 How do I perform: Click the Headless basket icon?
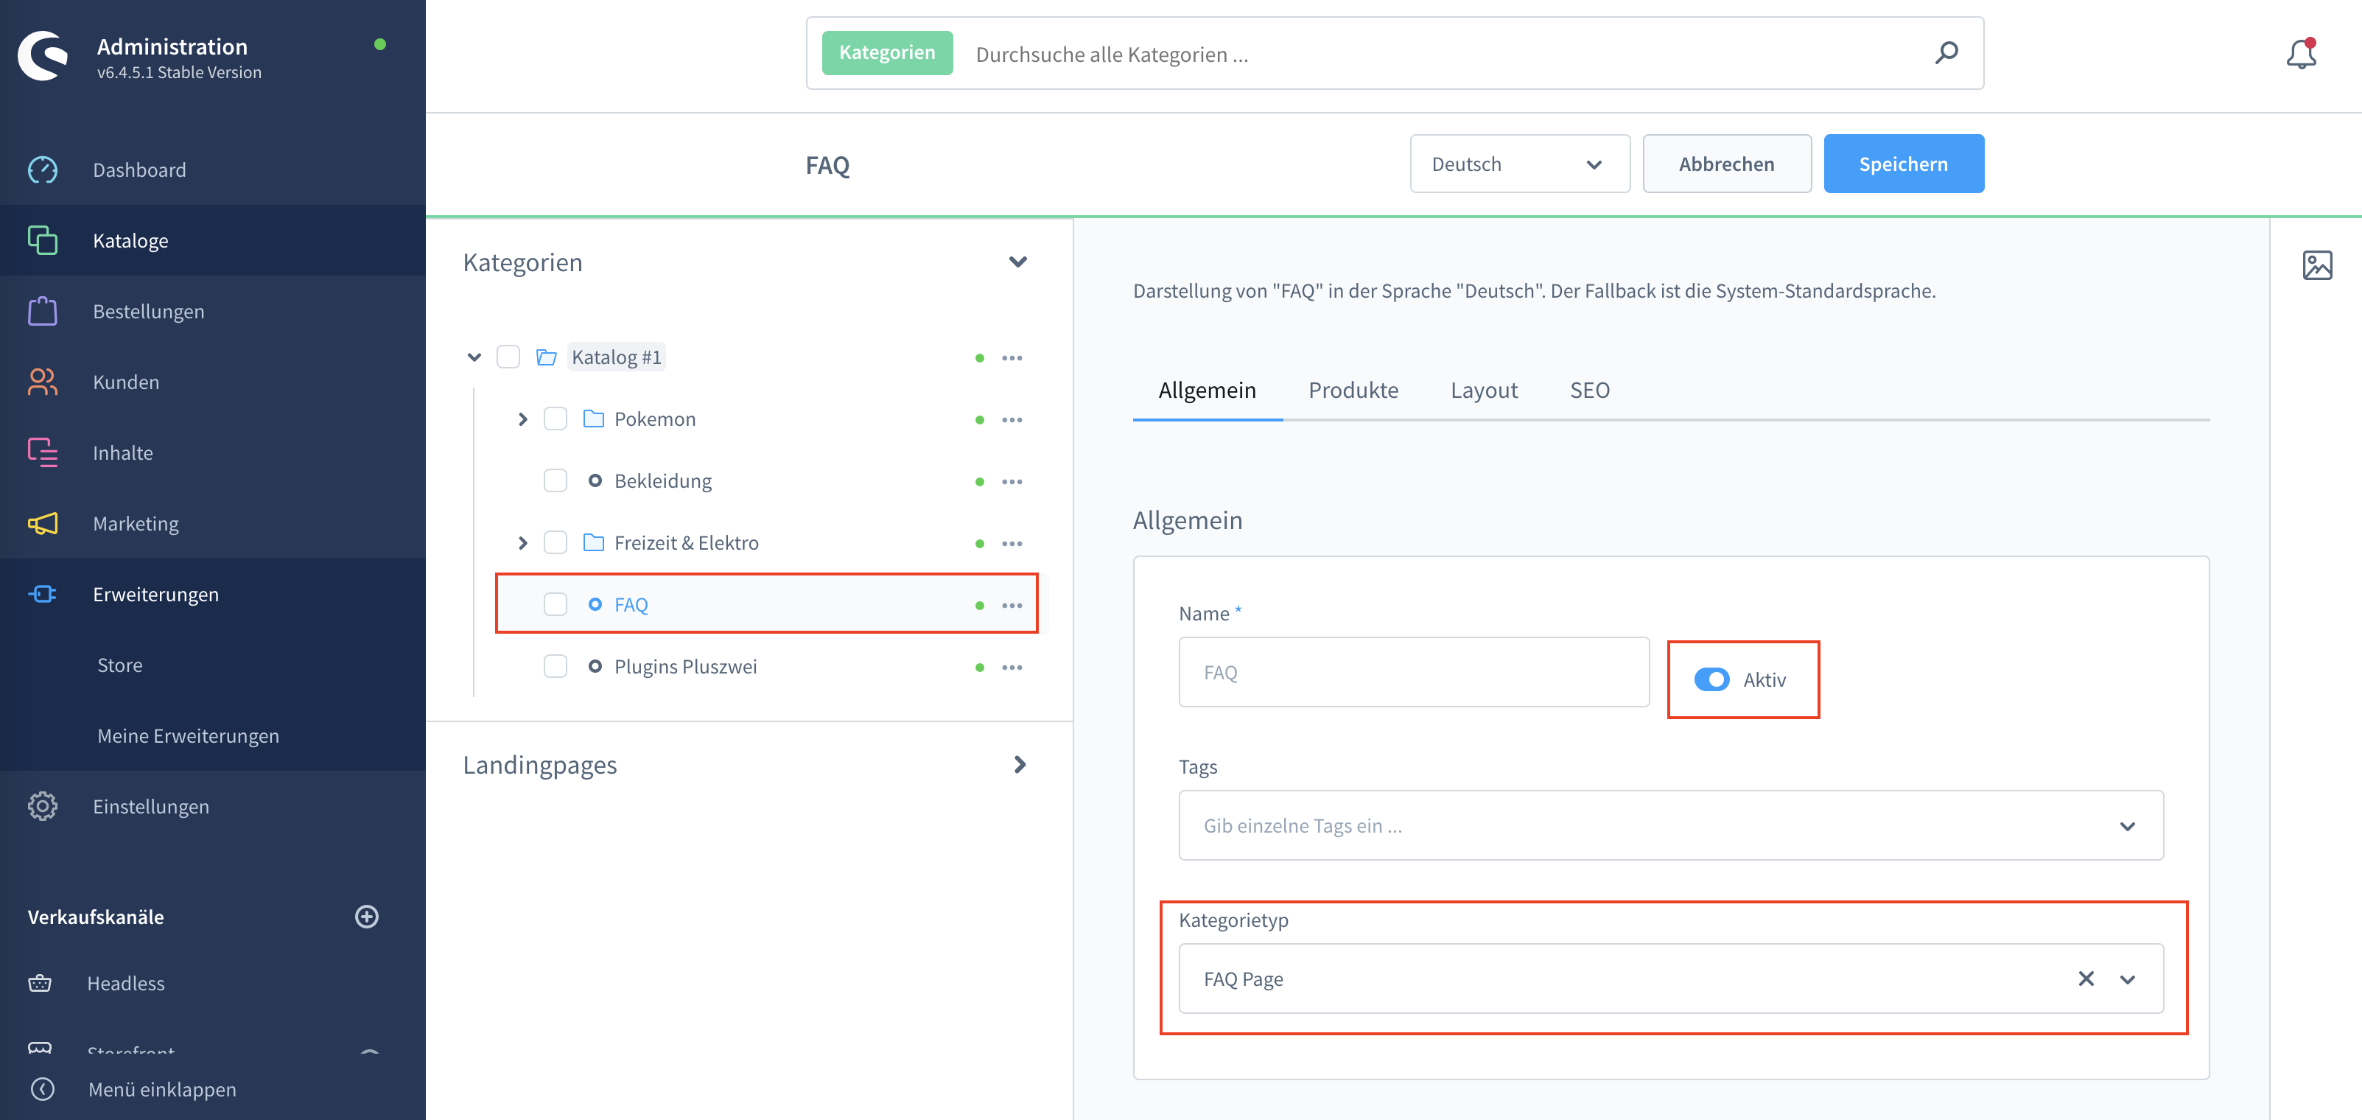pyautogui.click(x=40, y=984)
